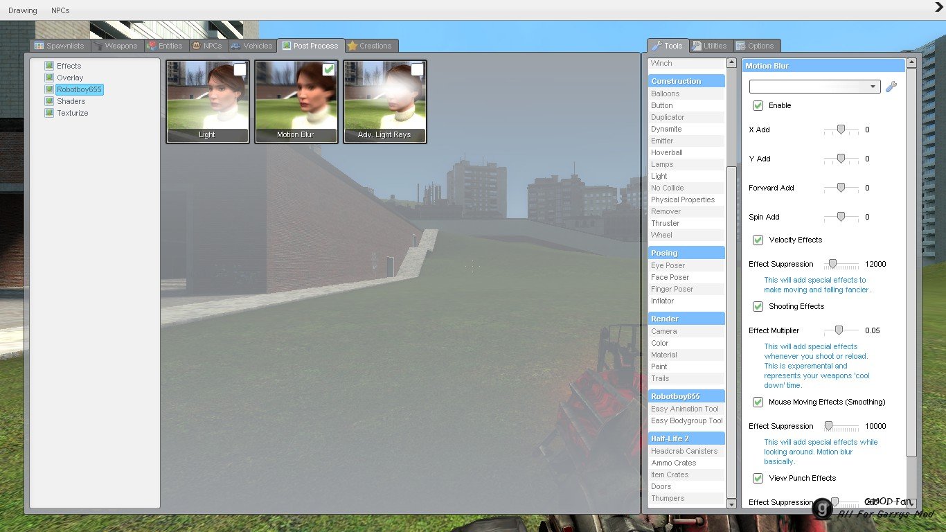Image resolution: width=946 pixels, height=532 pixels.
Task: Collapse the Render category header
Action: click(x=686, y=319)
